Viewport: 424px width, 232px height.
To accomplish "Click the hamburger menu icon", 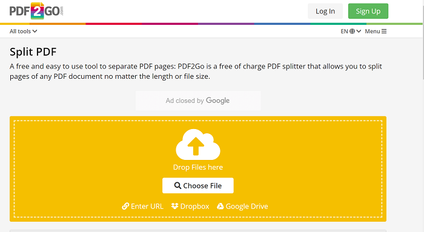I will pos(384,31).
